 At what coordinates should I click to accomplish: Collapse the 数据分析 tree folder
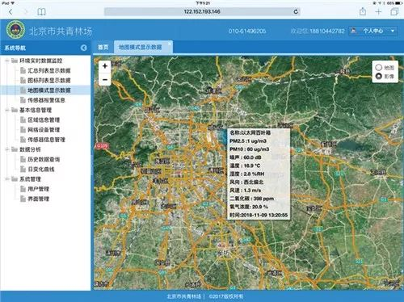(x=7, y=149)
